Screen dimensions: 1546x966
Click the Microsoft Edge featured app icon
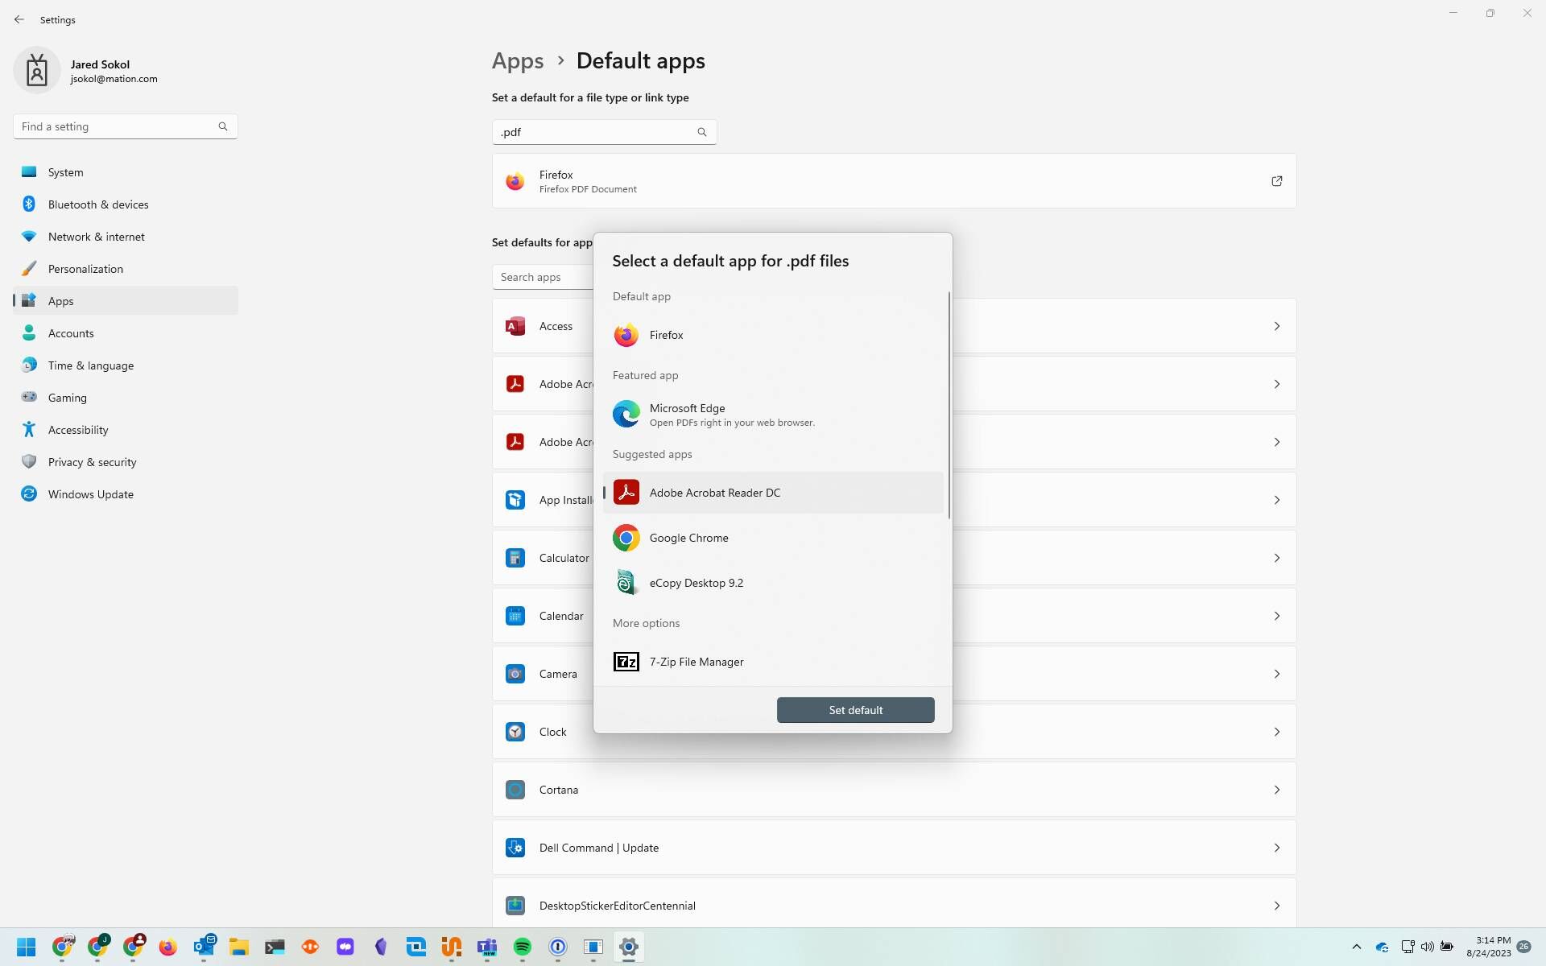(x=626, y=414)
